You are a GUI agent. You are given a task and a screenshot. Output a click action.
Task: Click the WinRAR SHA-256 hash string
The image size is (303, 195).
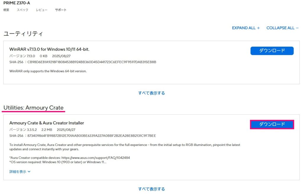click(92, 62)
